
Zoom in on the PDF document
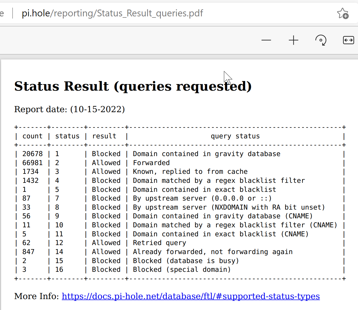tap(293, 40)
